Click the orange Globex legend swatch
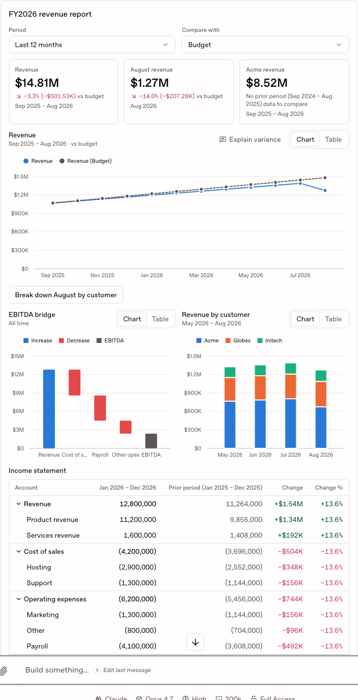Image resolution: width=358 pixels, height=700 pixels. point(228,340)
